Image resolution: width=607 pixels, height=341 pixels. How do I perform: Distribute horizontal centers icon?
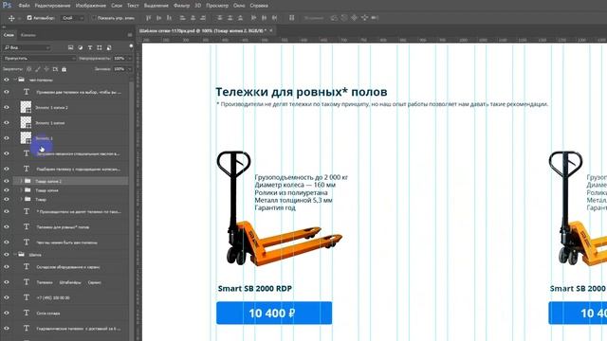click(265, 18)
